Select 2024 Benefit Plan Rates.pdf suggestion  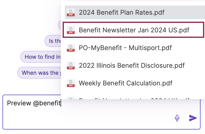(135, 12)
